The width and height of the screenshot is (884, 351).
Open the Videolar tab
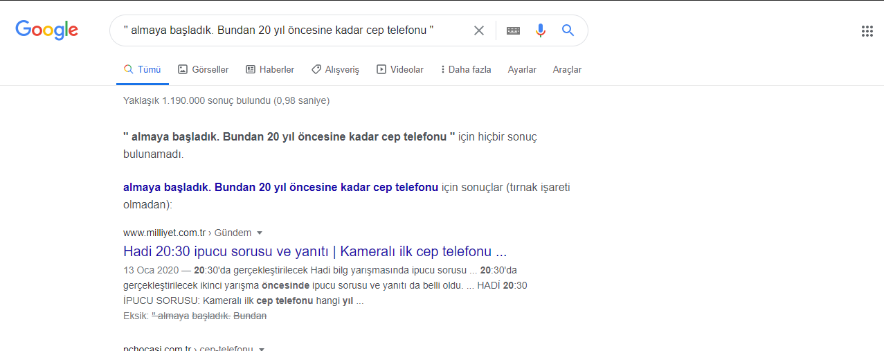coord(400,70)
